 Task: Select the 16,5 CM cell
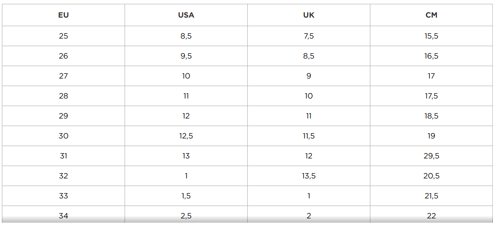431,56
